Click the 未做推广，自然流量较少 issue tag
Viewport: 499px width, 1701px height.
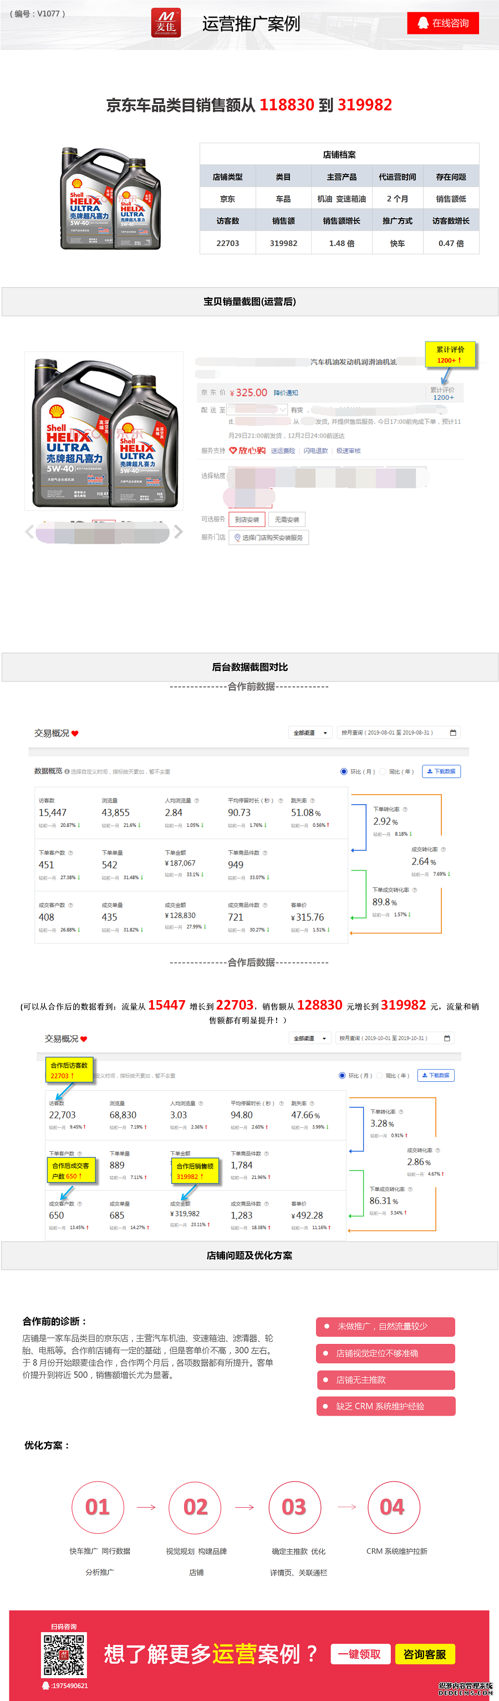pyautogui.click(x=386, y=1326)
